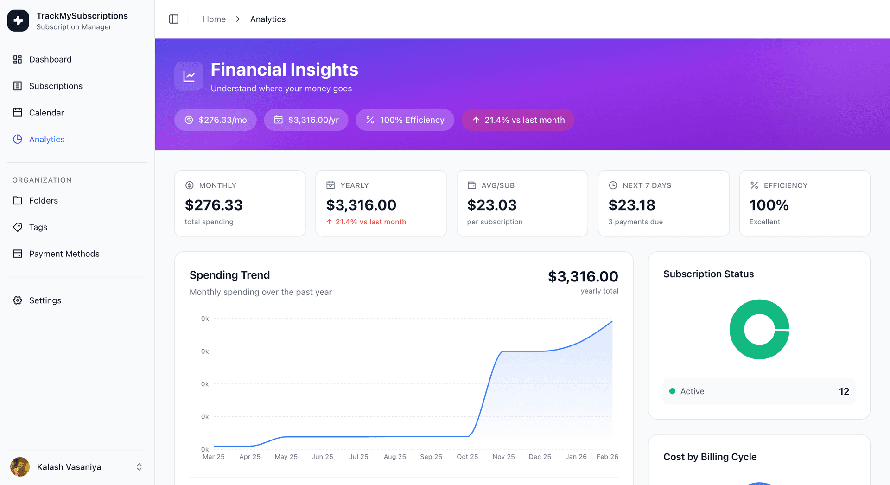Click the Subscriptions list icon
The height and width of the screenshot is (485, 890).
pos(18,86)
